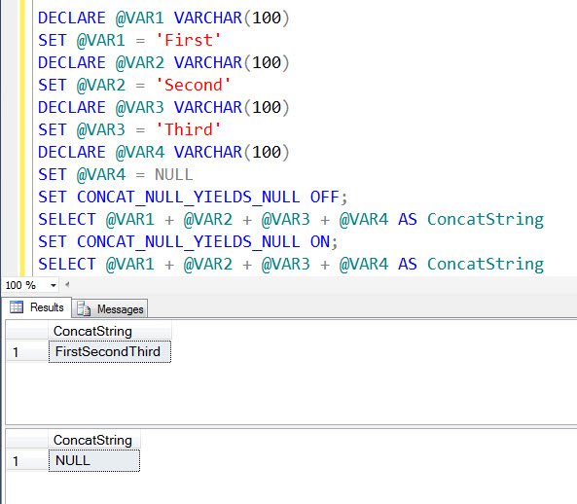The width and height of the screenshot is (577, 504).
Task: Click OFF in the CONCAT_NULL_YIELDS_NULL line
Action: pyautogui.click(x=325, y=198)
